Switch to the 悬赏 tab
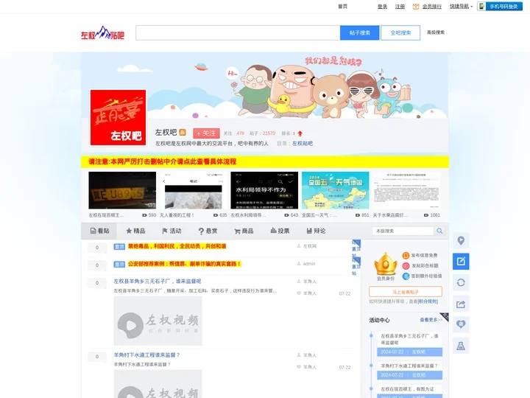The width and height of the screenshot is (530, 398). pyautogui.click(x=208, y=231)
